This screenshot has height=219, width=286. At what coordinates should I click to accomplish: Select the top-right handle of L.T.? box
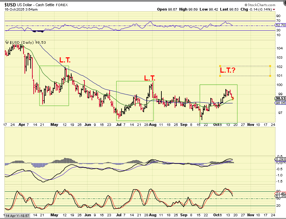click(x=270, y=66)
